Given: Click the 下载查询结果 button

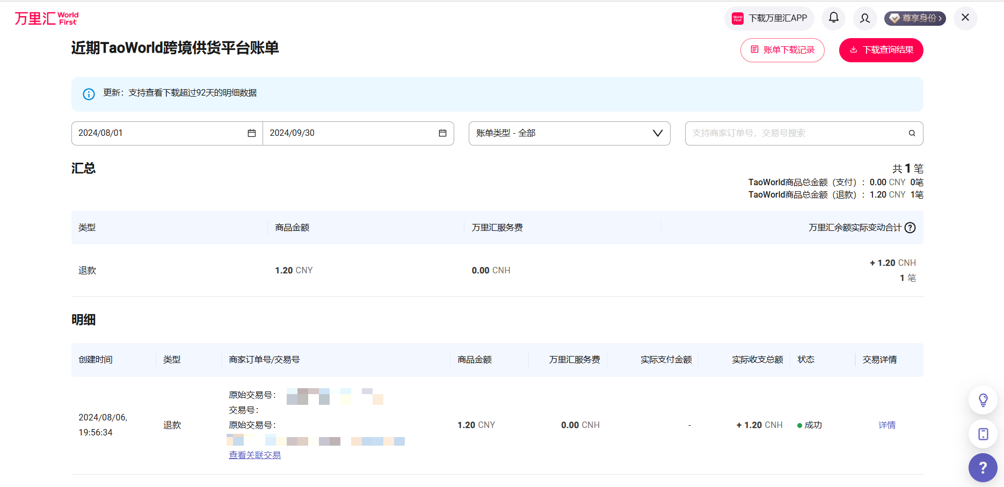Looking at the screenshot, I should click(x=881, y=50).
